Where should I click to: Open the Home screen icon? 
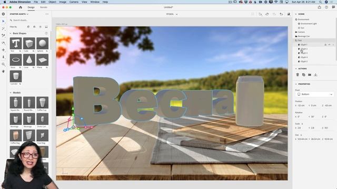[21, 7]
